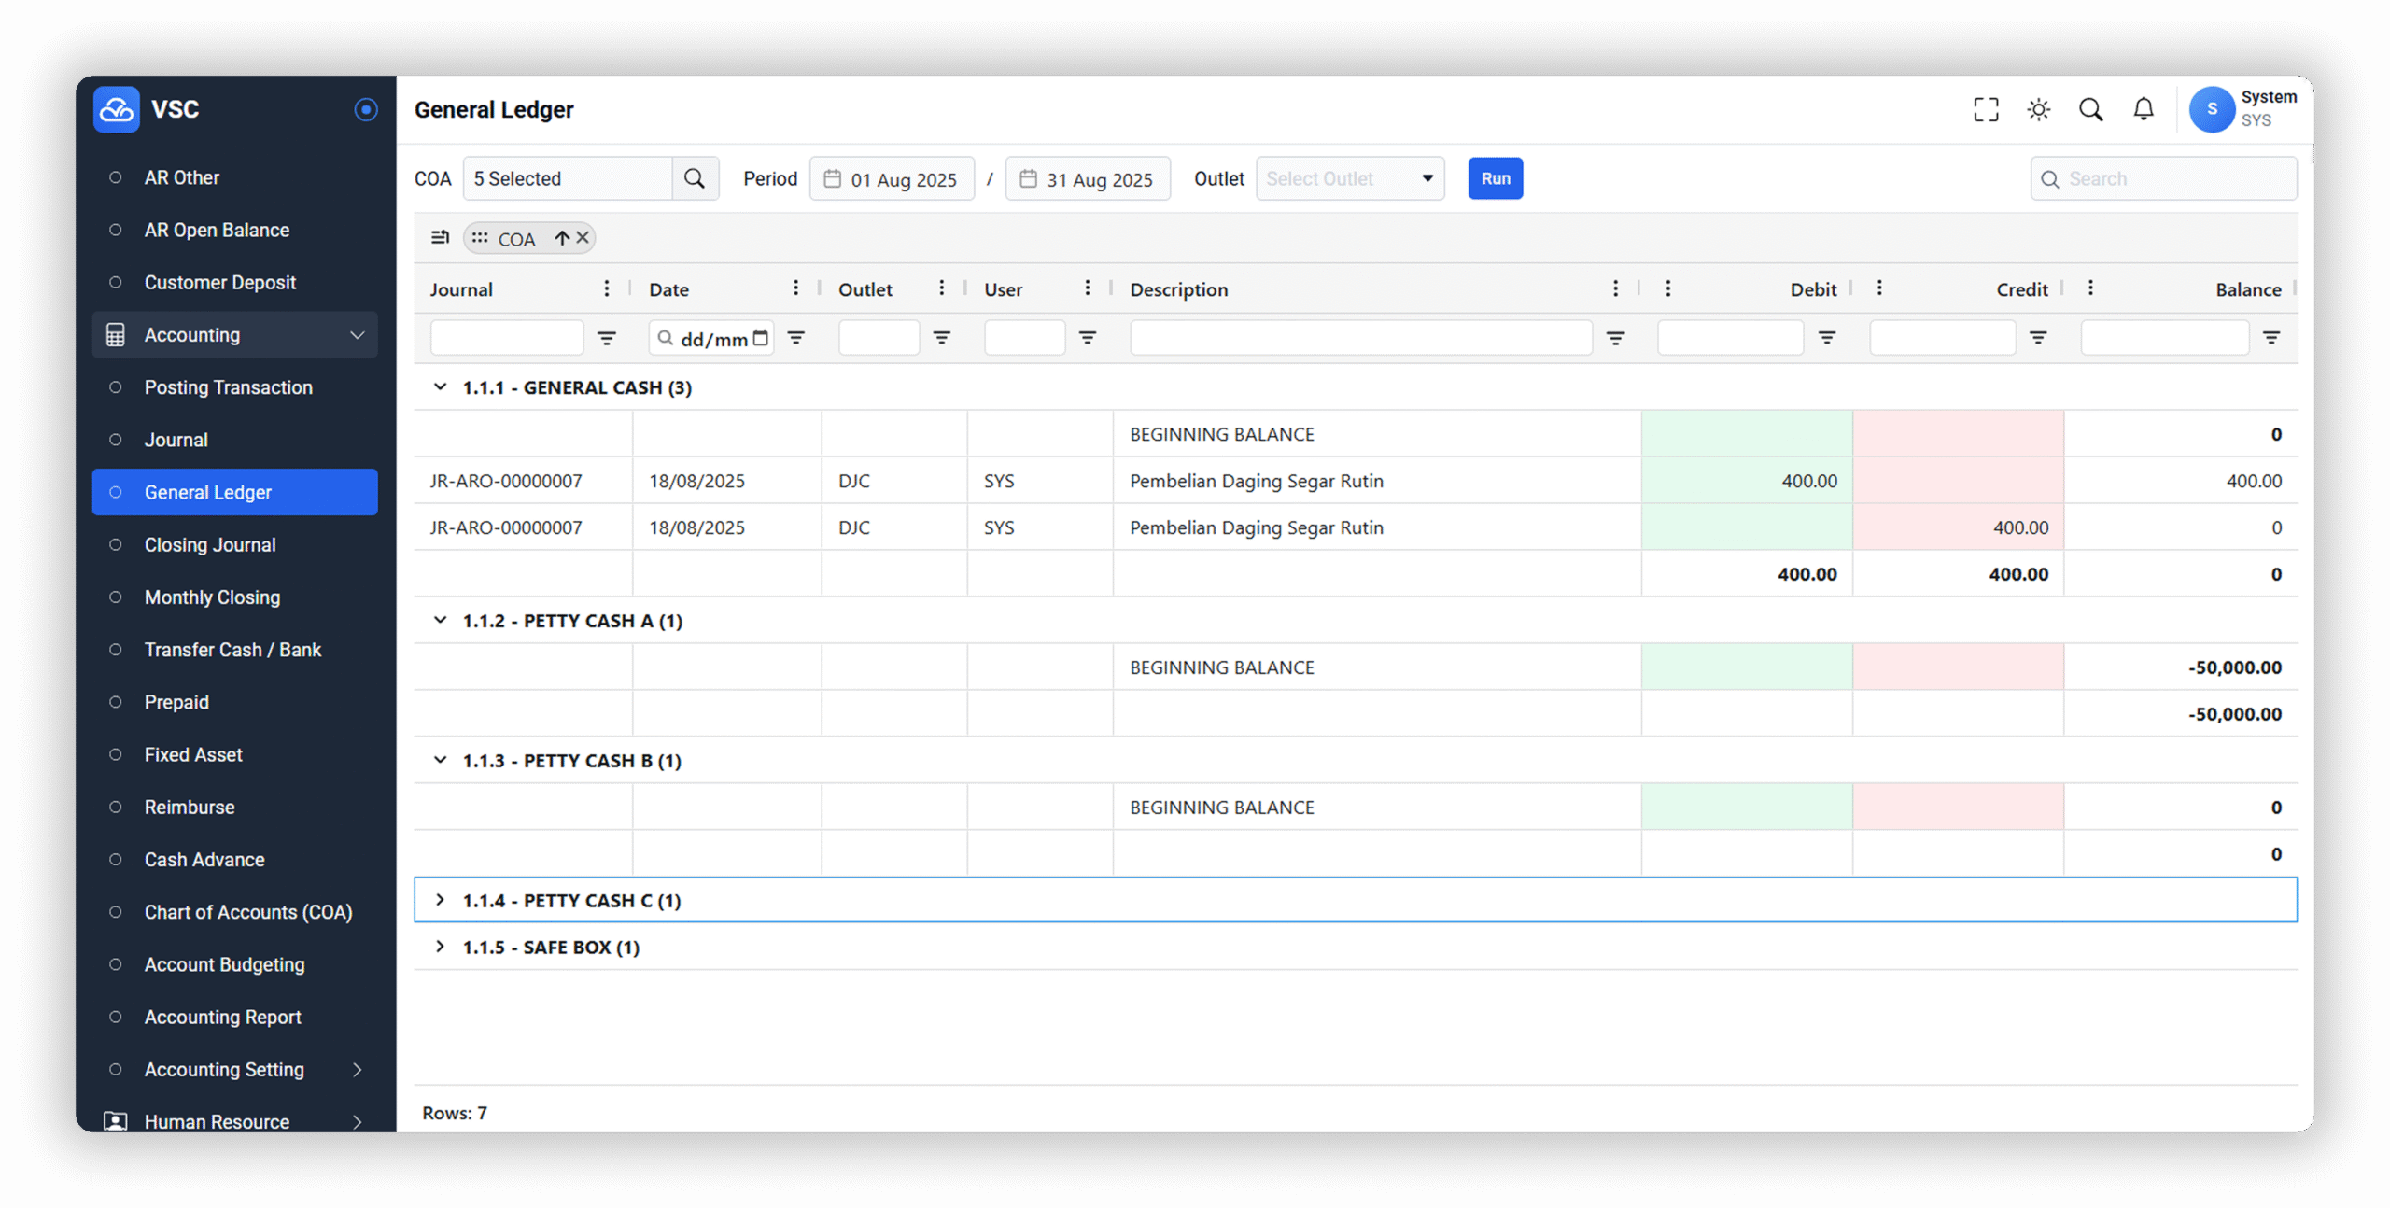Remove the COA grouping chip
2390x1208 pixels.
pos(583,238)
